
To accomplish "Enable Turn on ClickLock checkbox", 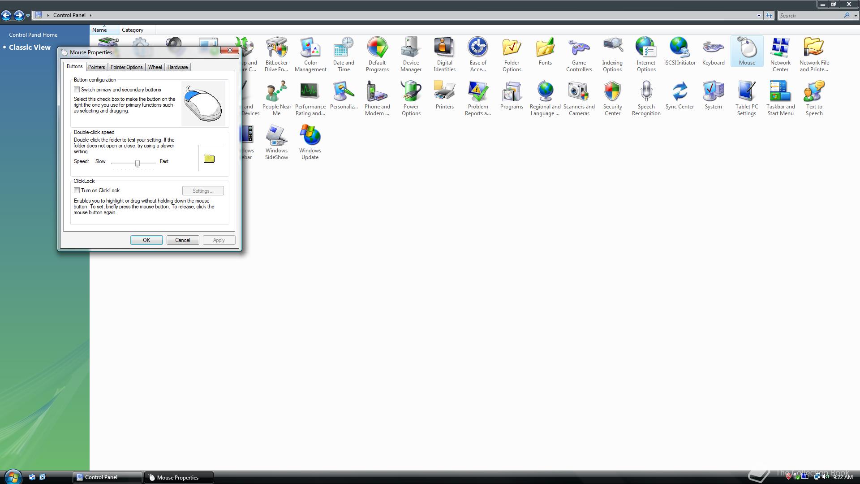I will point(77,190).
